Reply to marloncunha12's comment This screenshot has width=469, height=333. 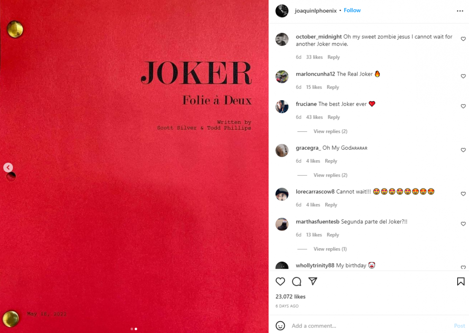333,87
